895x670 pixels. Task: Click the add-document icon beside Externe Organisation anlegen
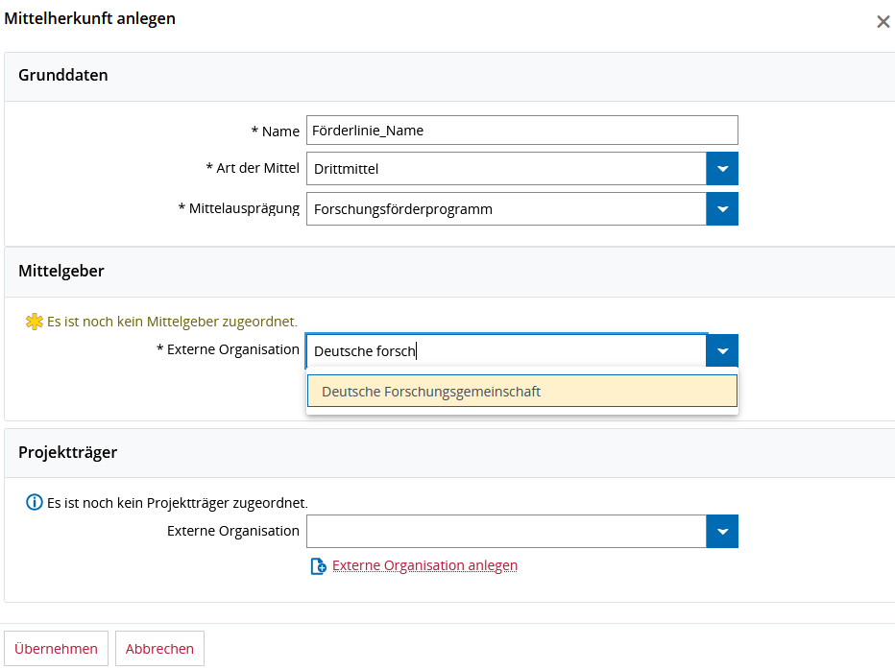tap(318, 566)
